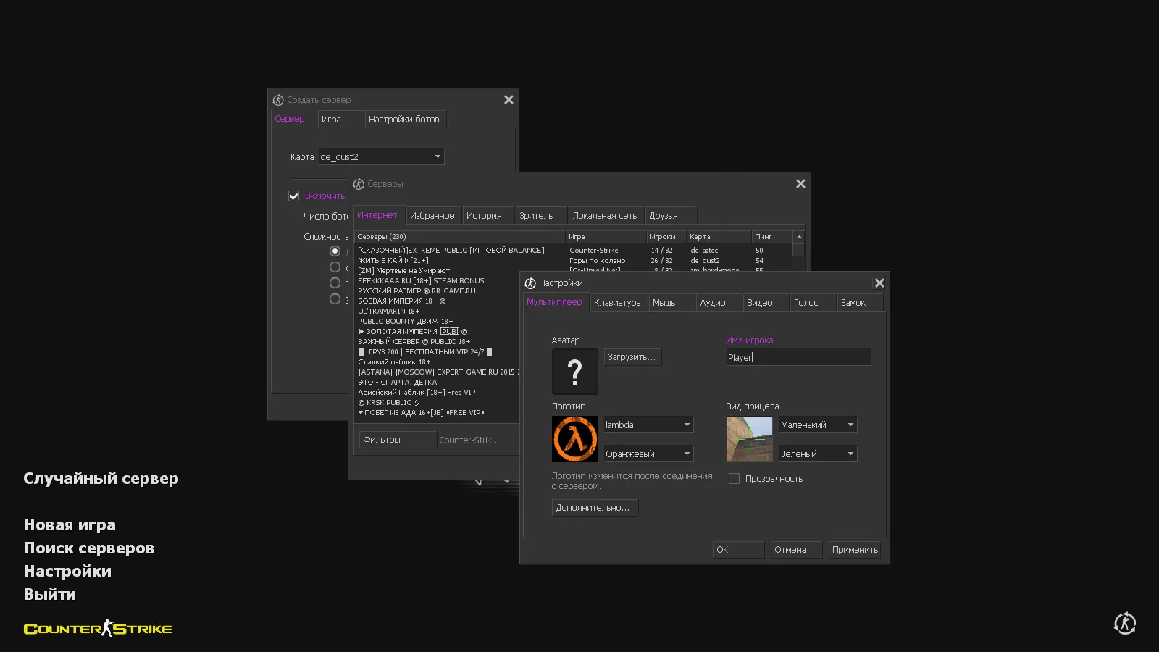
Task: Click the Загрузить button for avatar
Action: (632, 356)
